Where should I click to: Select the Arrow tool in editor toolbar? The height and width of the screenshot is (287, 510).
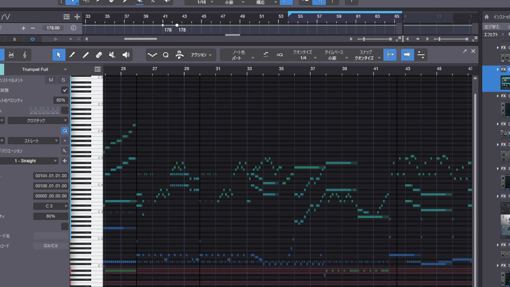point(58,55)
